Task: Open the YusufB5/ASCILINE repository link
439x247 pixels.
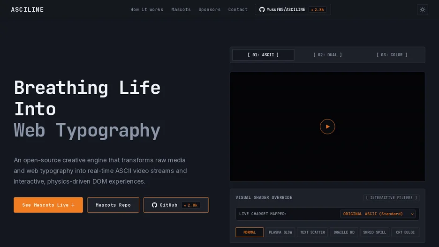Action: 293,9
